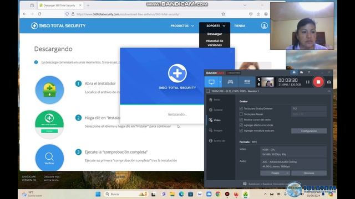The image size is (355, 199).
Task: Close the Descargar 360 Total Security tab
Action: [x=80, y=5]
